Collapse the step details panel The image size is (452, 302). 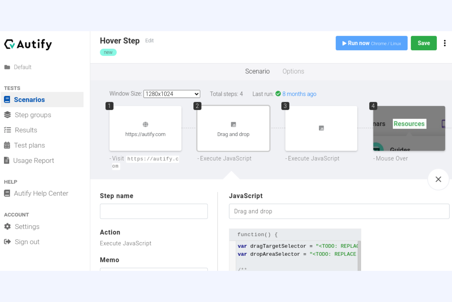click(438, 179)
